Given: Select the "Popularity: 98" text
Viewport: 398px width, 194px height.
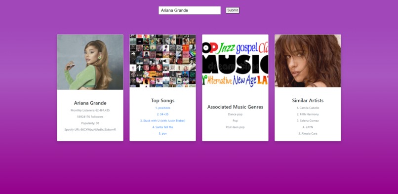Looking at the screenshot, I should tap(90, 123).
